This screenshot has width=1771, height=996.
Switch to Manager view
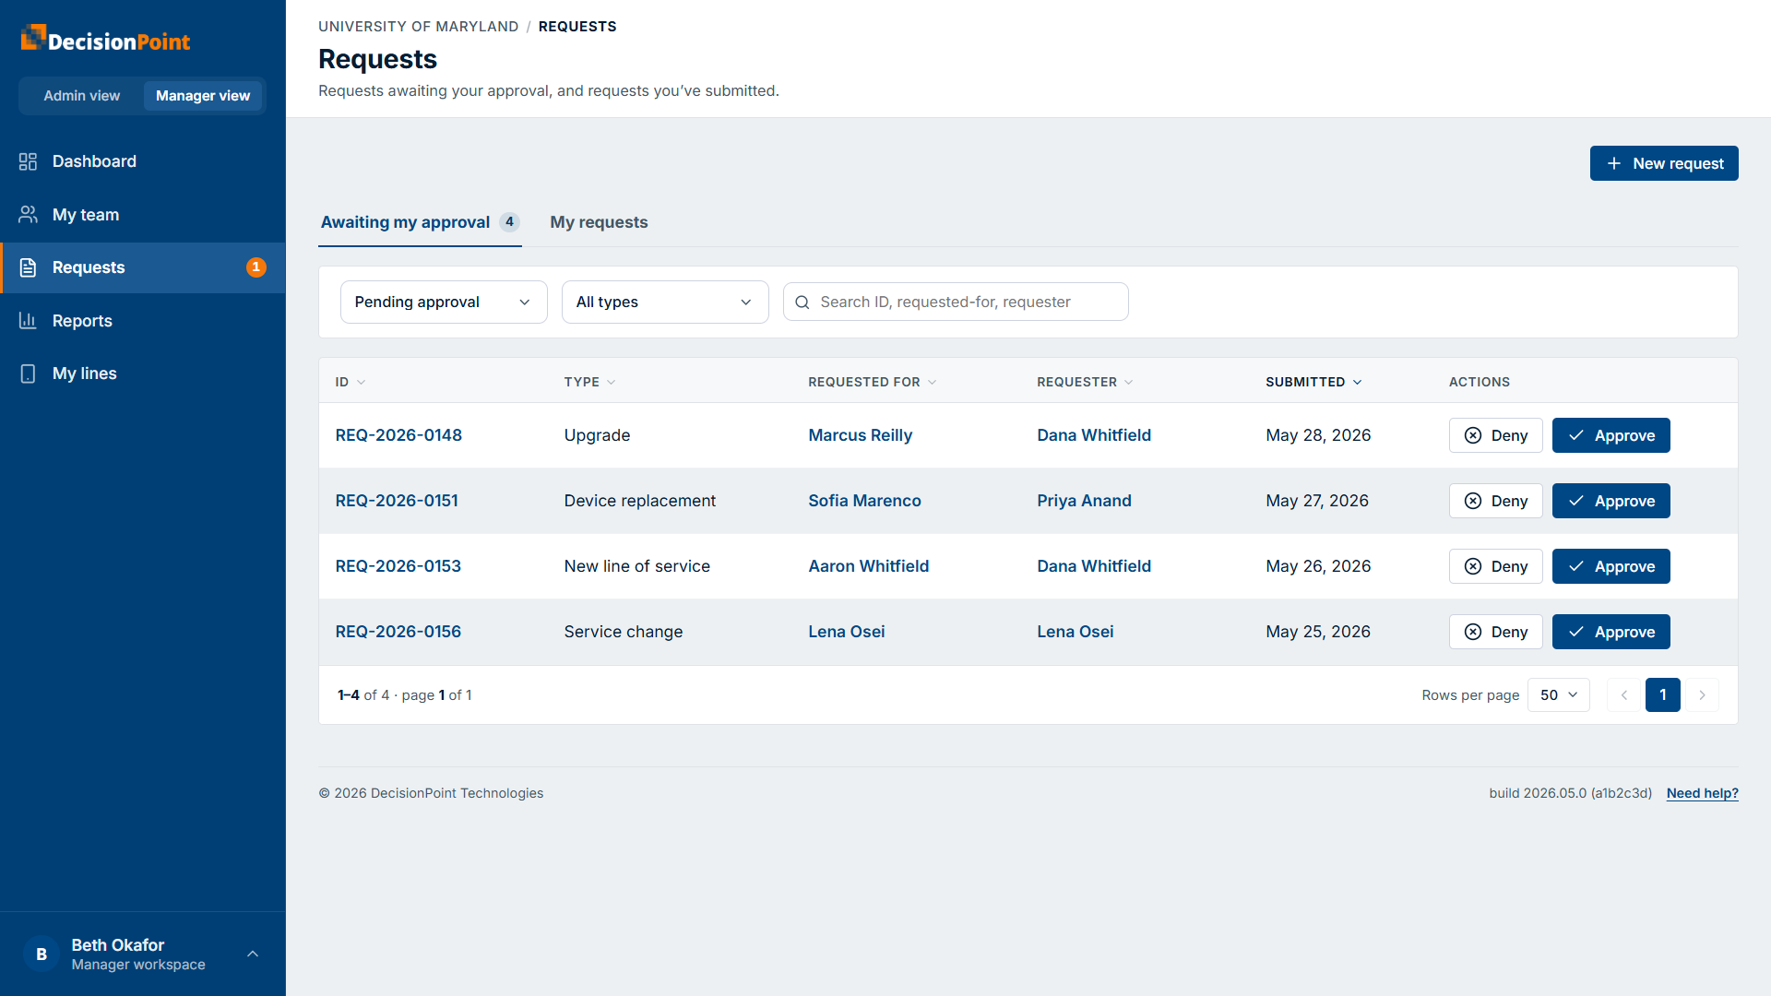click(203, 96)
